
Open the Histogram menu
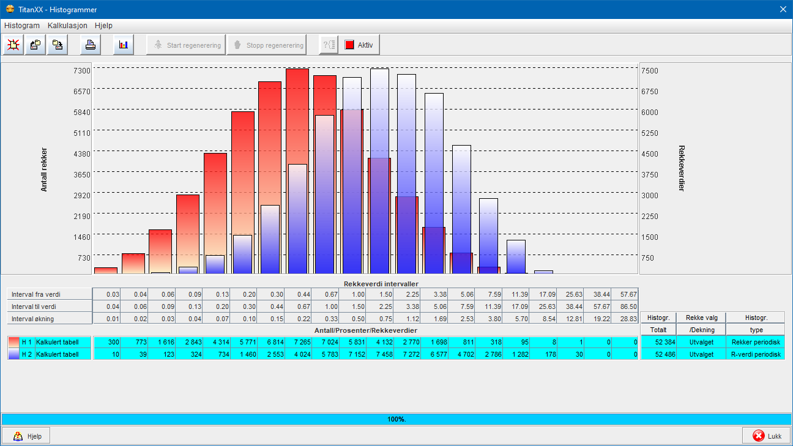click(x=22, y=26)
